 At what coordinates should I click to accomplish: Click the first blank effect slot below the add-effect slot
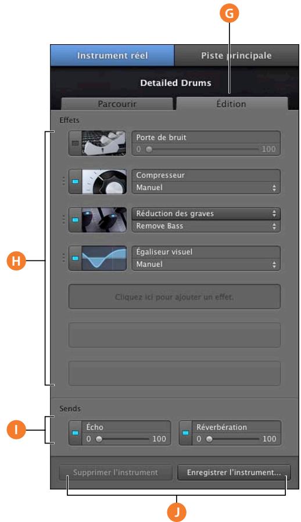(174, 335)
